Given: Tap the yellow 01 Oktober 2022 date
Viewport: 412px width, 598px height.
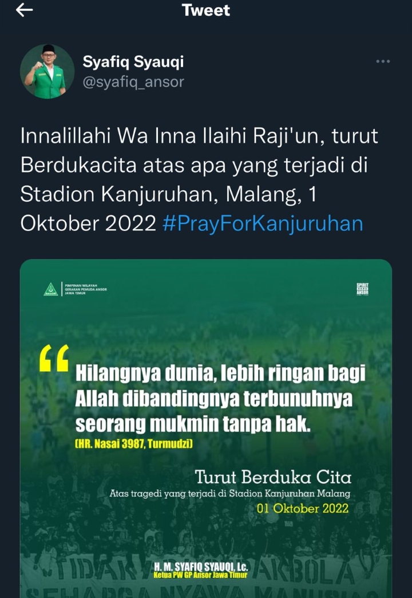Looking at the screenshot, I should click(303, 509).
